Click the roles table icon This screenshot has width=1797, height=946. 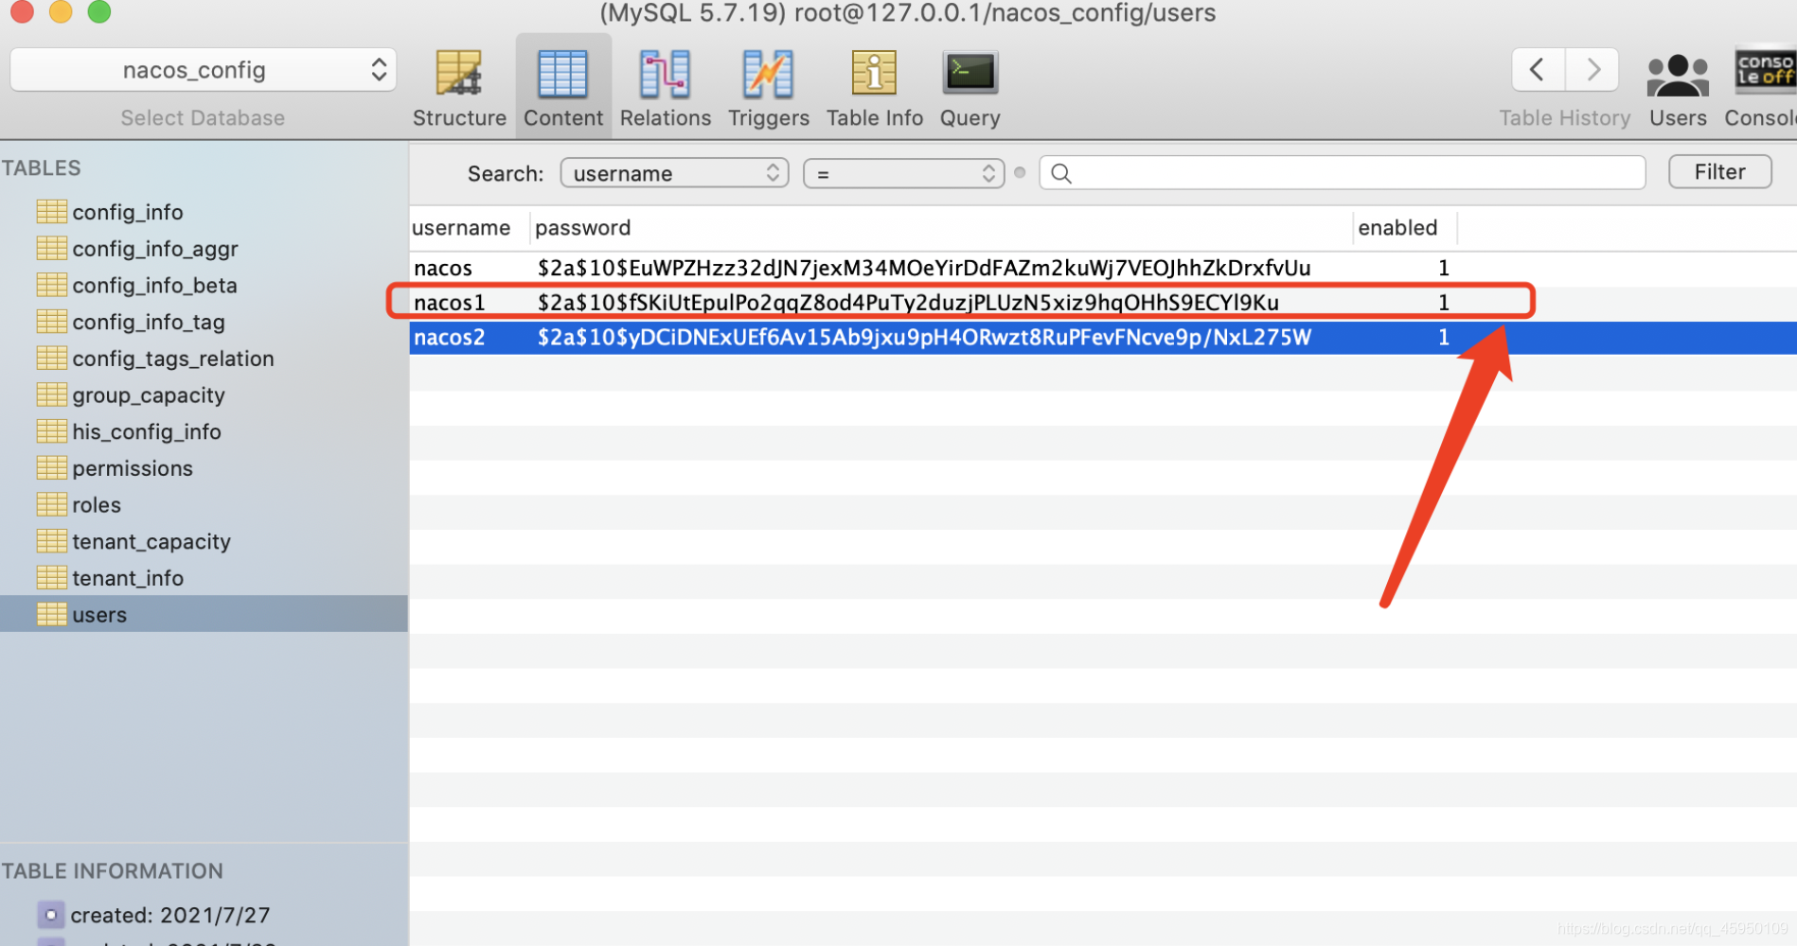pos(51,504)
